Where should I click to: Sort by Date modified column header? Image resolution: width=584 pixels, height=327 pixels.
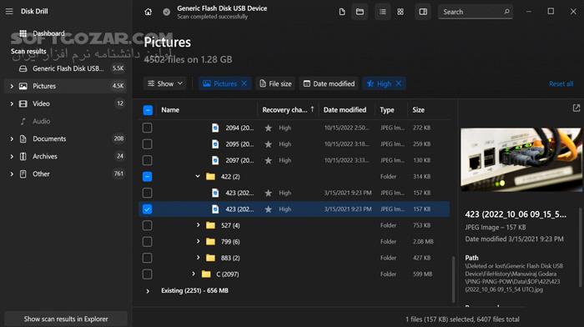pyautogui.click(x=345, y=110)
